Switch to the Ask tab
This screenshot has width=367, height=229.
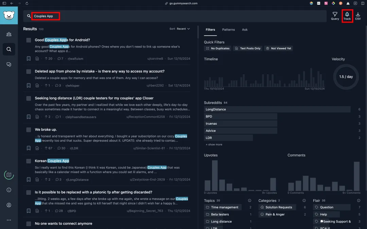click(x=245, y=30)
